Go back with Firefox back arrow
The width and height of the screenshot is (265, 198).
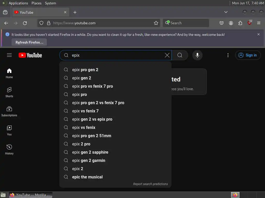(x=6, y=23)
